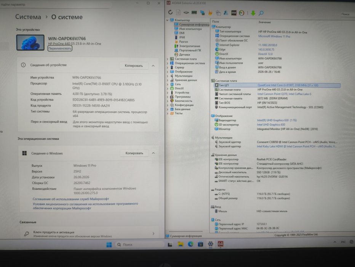
Task: Click the blue network computers toolbar icon
Action: click(x=202, y=13)
